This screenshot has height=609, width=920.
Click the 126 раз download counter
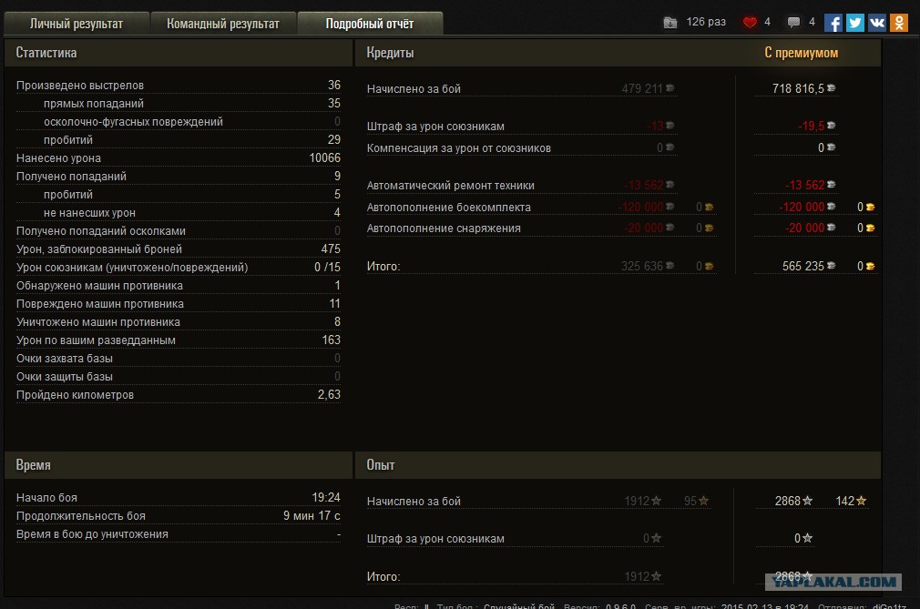point(706,22)
